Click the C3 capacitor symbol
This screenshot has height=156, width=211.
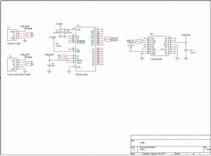click(x=186, y=50)
